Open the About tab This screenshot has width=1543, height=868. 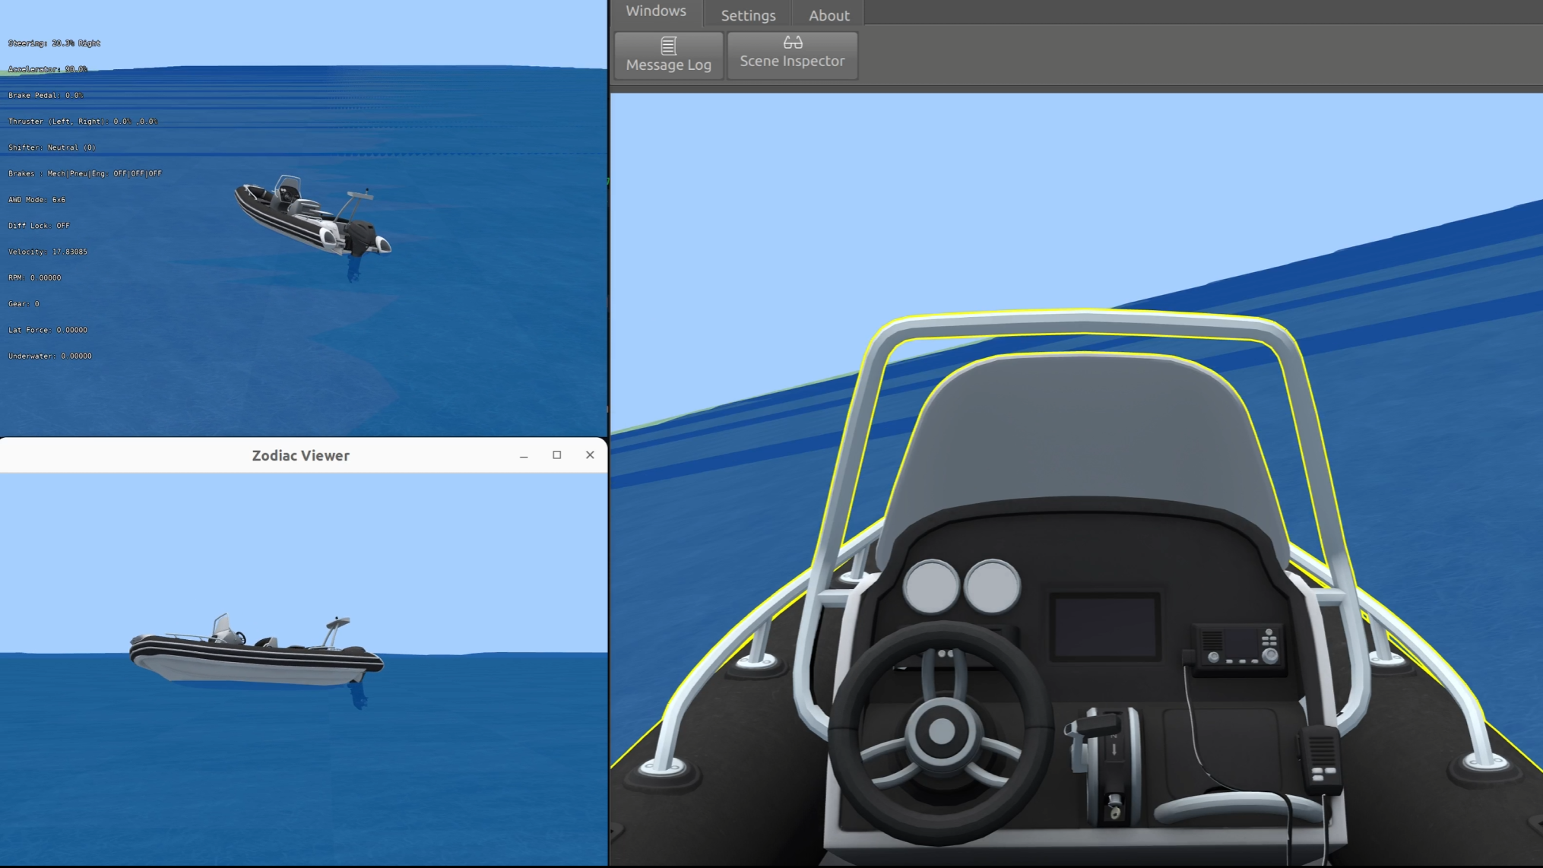pos(829,15)
